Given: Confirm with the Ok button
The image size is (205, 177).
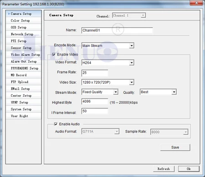Looking at the screenshot, I should (189, 169).
